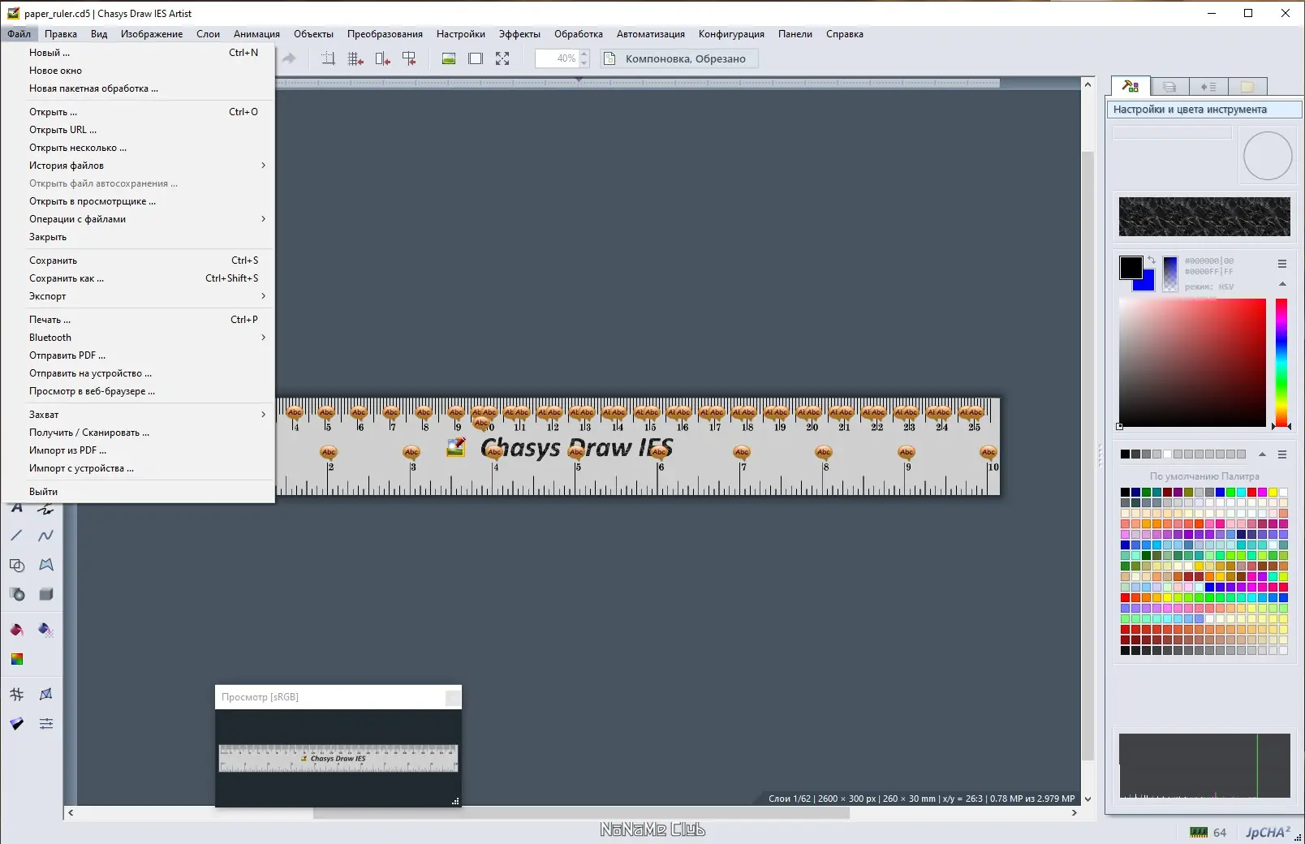Select the blue transparency bucket tool
Viewport: 1305px width, 844px height.
tap(45, 630)
